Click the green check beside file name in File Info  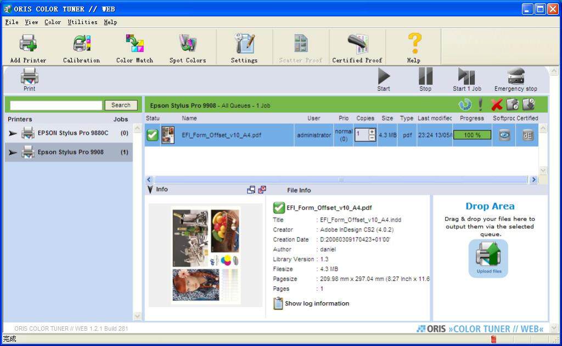click(279, 207)
